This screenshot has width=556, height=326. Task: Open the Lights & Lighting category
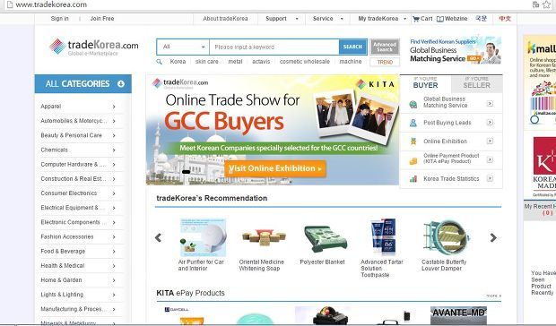click(62, 295)
